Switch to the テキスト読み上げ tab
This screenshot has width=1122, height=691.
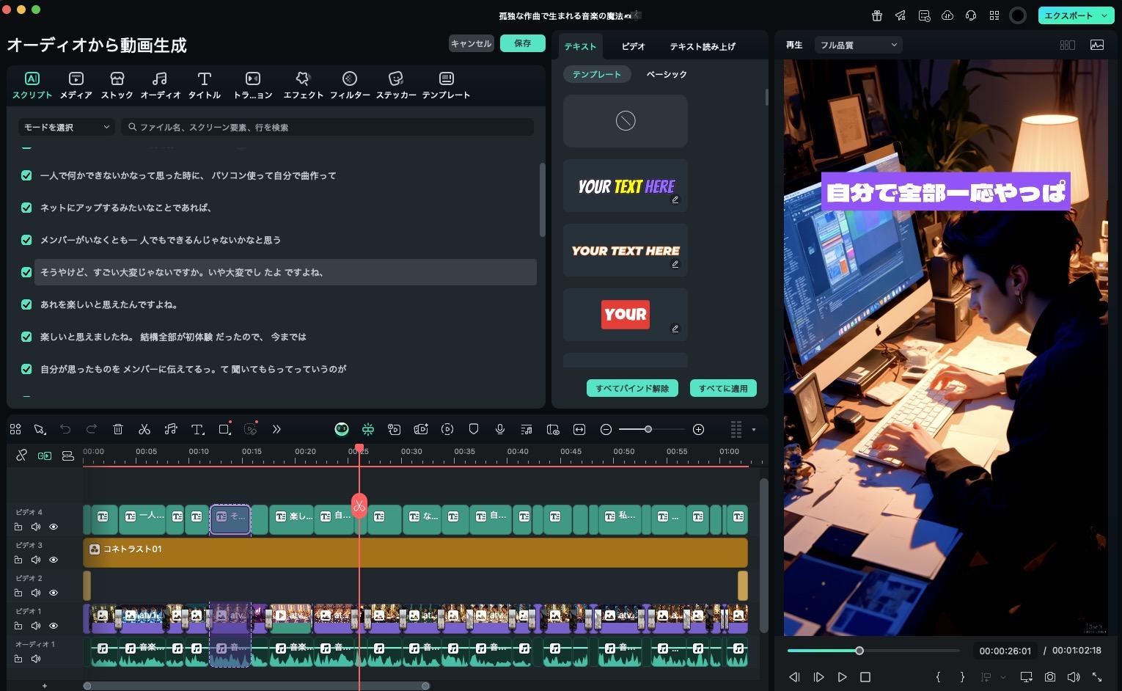pyautogui.click(x=702, y=46)
